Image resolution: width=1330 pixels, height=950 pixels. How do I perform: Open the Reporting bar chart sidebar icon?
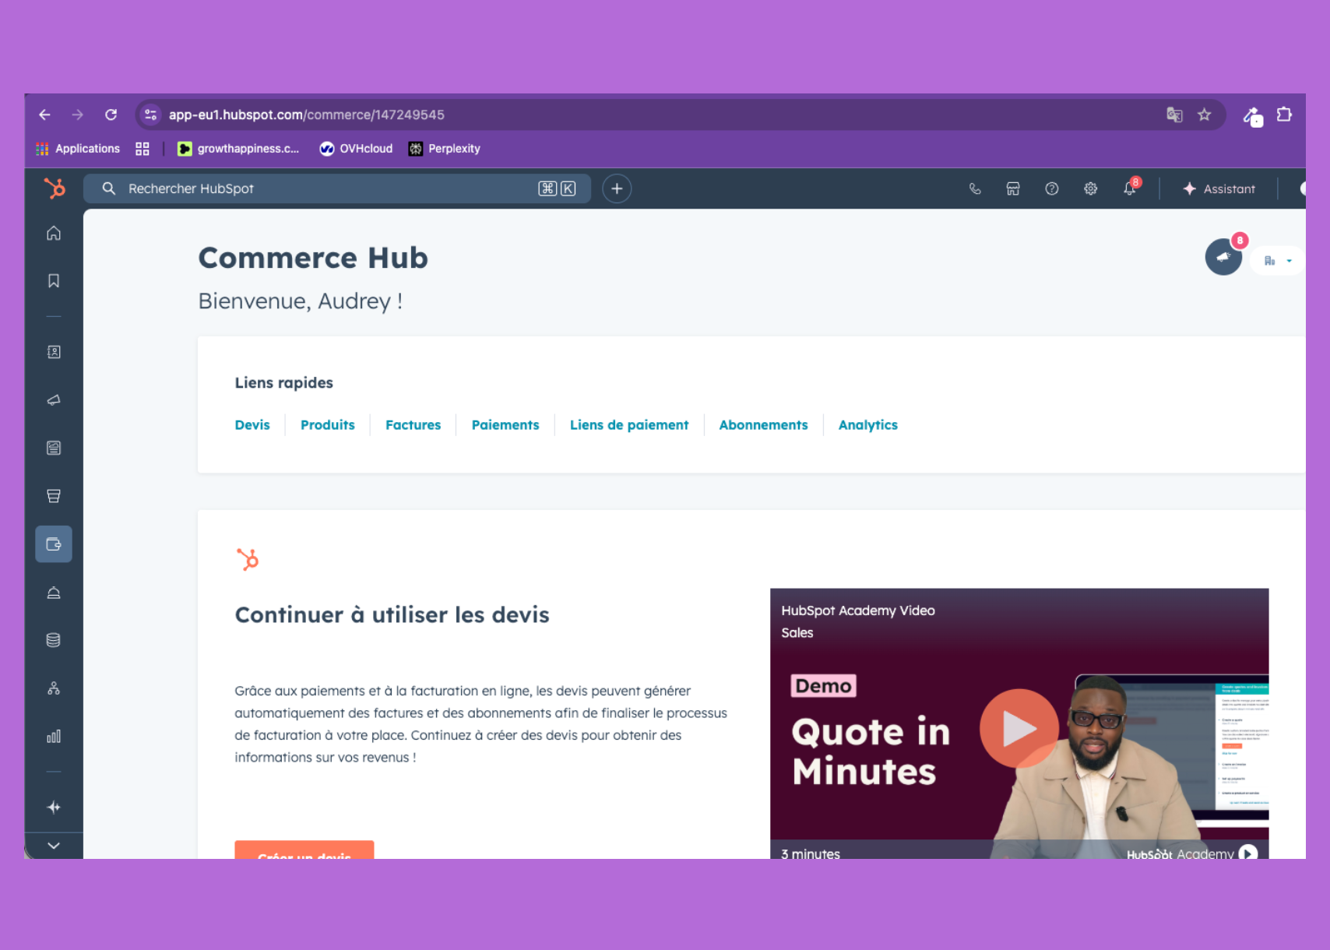(x=54, y=737)
